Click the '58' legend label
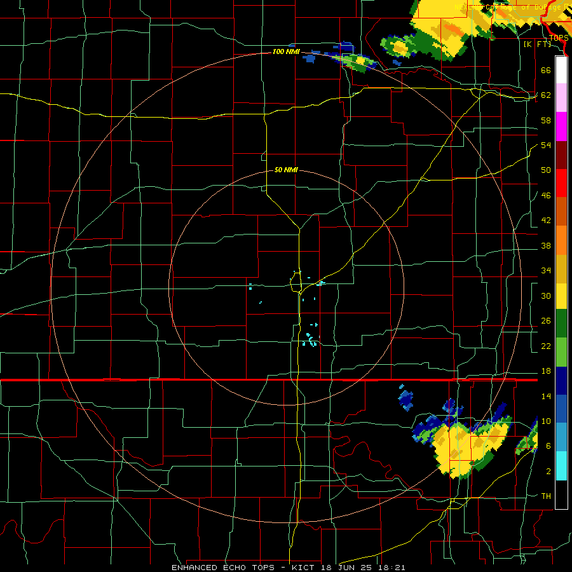The width and height of the screenshot is (572, 572). click(546, 120)
